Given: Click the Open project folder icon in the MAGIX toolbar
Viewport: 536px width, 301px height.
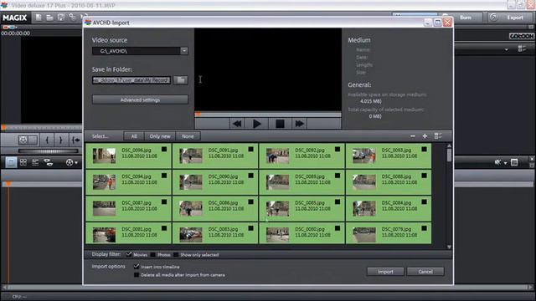Looking at the screenshot, I should click(50, 17).
